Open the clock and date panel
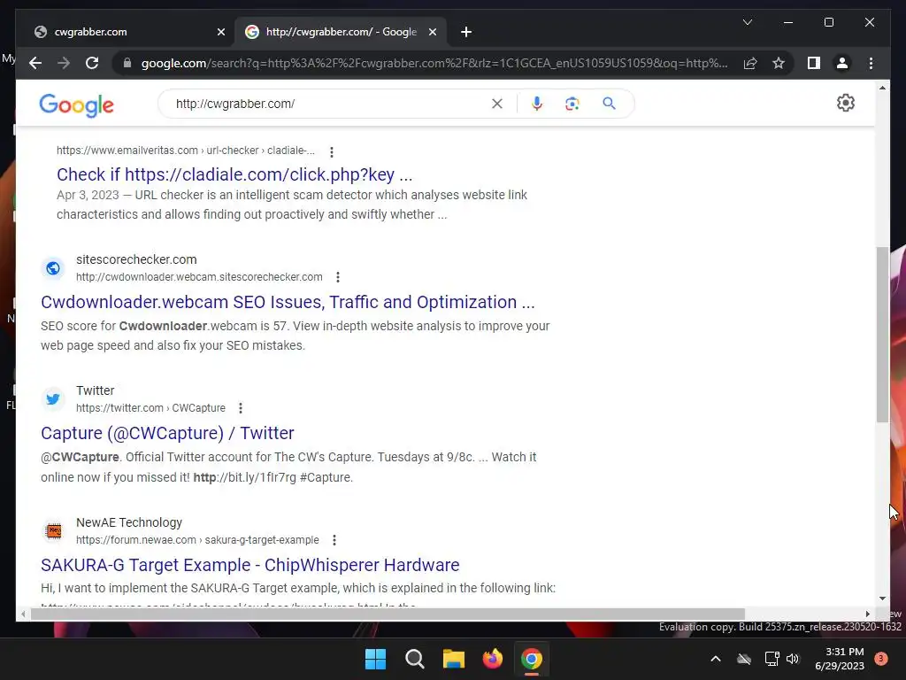Image resolution: width=906 pixels, height=680 pixels. tap(840, 659)
